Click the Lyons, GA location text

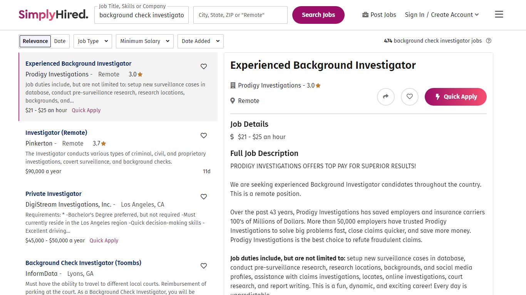80,273
